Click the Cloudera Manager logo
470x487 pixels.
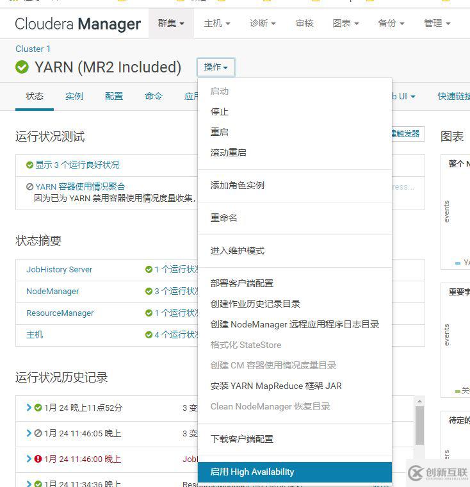pos(78,24)
